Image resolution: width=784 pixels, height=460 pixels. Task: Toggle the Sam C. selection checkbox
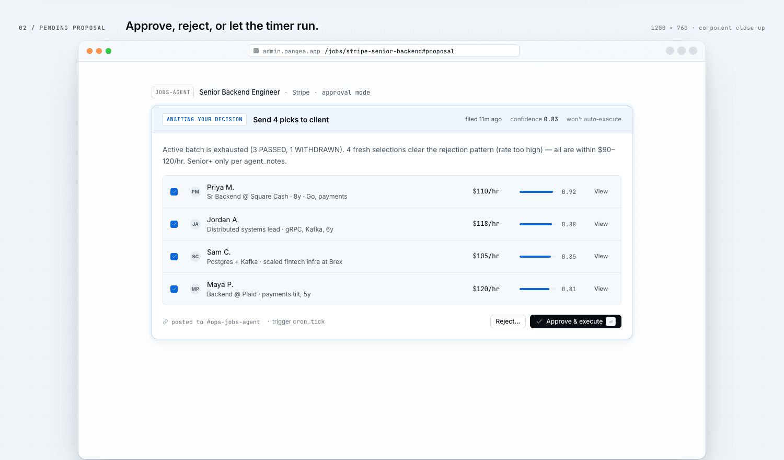pyautogui.click(x=174, y=257)
